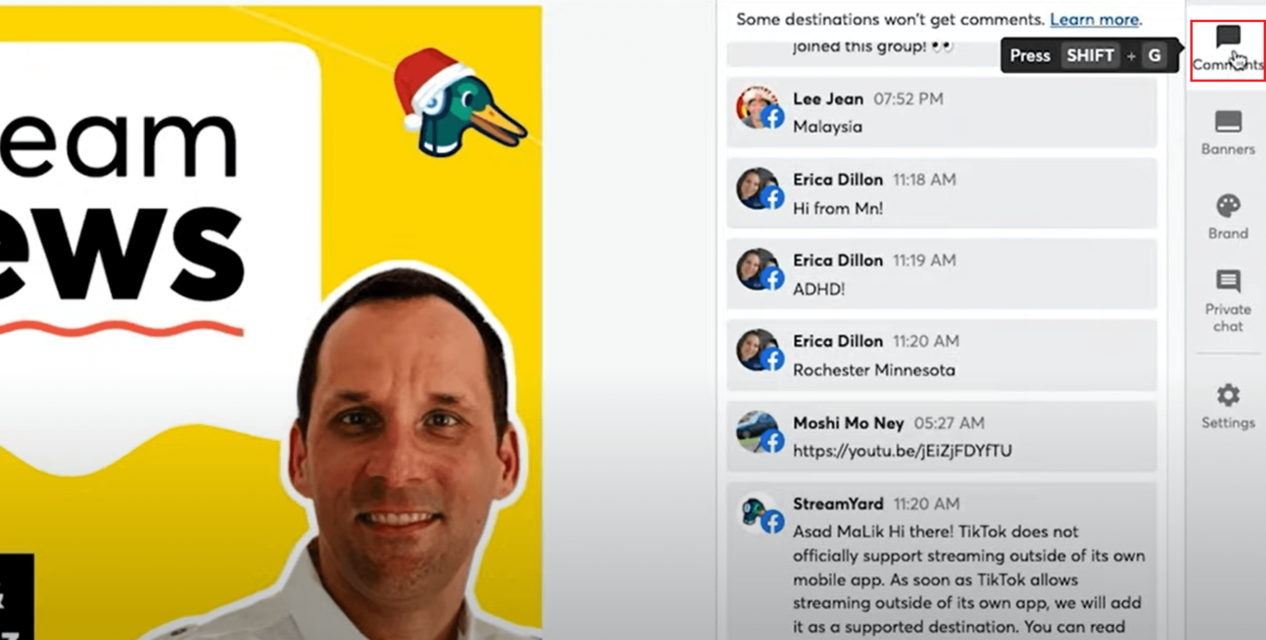Select StreamYard's TikTok reply comment
This screenshot has width=1266, height=640.
click(x=942, y=561)
